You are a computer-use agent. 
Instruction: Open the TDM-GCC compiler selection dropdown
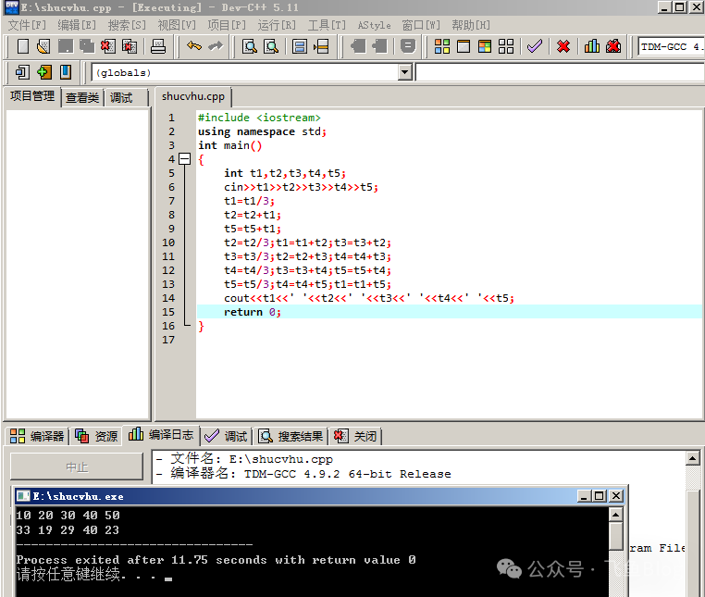[671, 47]
